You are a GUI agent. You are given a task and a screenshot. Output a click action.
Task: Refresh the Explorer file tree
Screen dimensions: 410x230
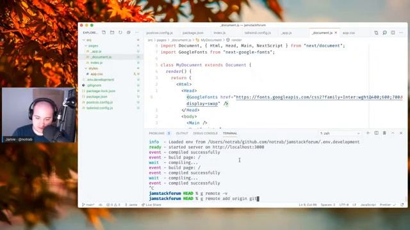pyautogui.click(x=120, y=33)
